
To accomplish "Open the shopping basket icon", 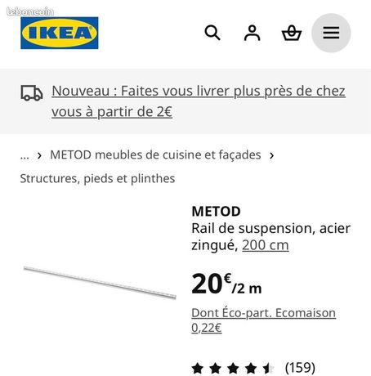I will [292, 33].
